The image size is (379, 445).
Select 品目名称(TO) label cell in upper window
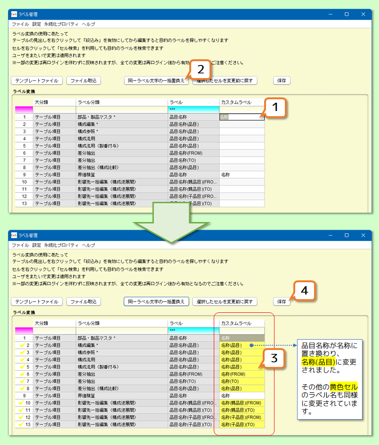tap(193, 160)
